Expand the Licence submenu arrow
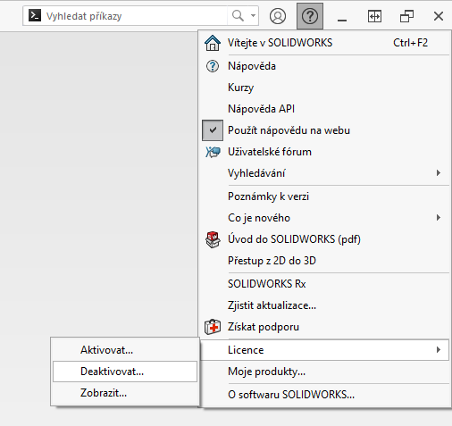The width and height of the screenshot is (452, 426). pos(438,350)
